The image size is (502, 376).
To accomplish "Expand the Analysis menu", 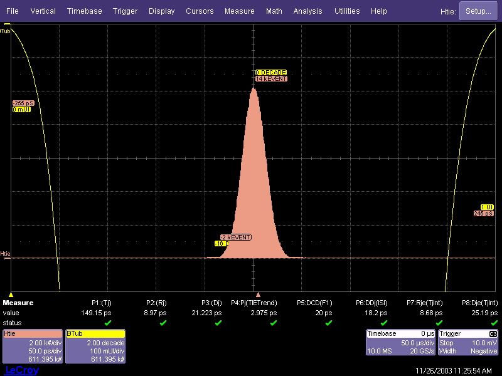I will click(x=307, y=11).
